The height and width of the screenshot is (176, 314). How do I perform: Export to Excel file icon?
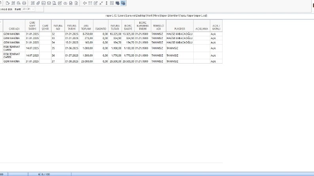pyautogui.click(x=76, y=3)
